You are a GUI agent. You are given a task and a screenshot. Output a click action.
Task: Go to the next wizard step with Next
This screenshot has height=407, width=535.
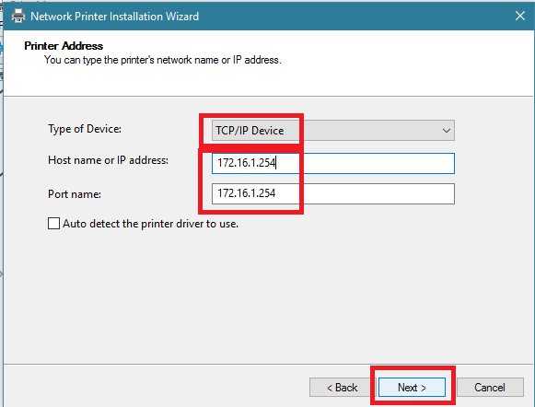coord(412,388)
